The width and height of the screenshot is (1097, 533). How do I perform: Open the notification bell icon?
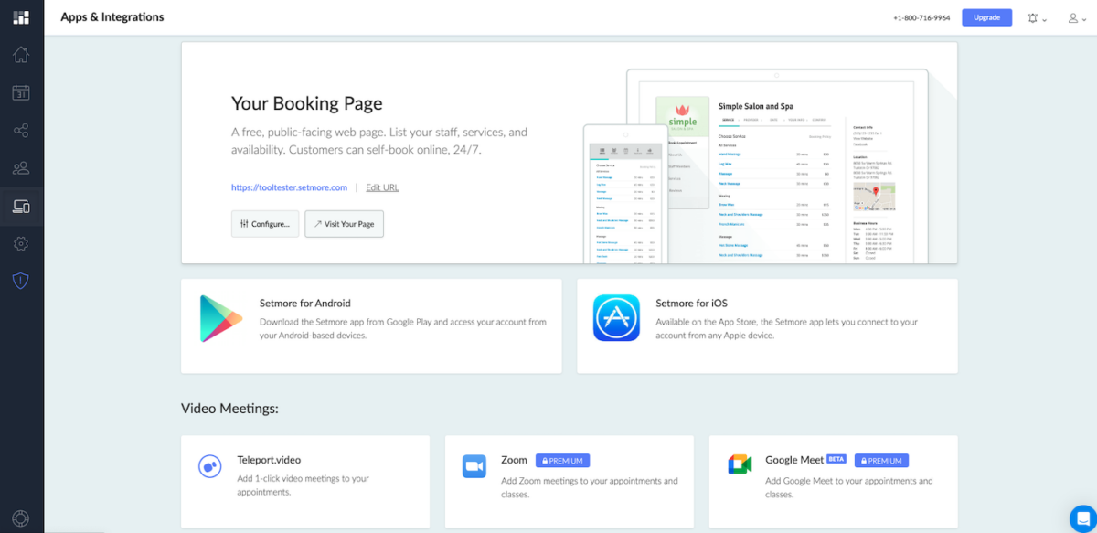click(1032, 17)
